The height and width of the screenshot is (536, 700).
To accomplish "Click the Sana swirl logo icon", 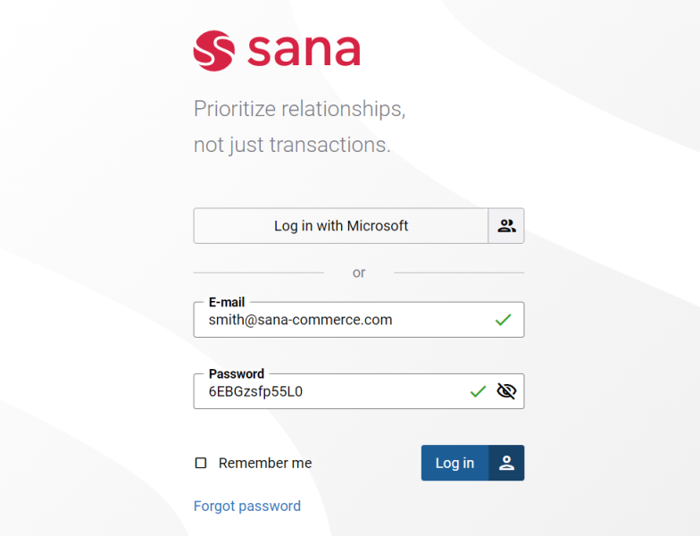I will click(213, 51).
